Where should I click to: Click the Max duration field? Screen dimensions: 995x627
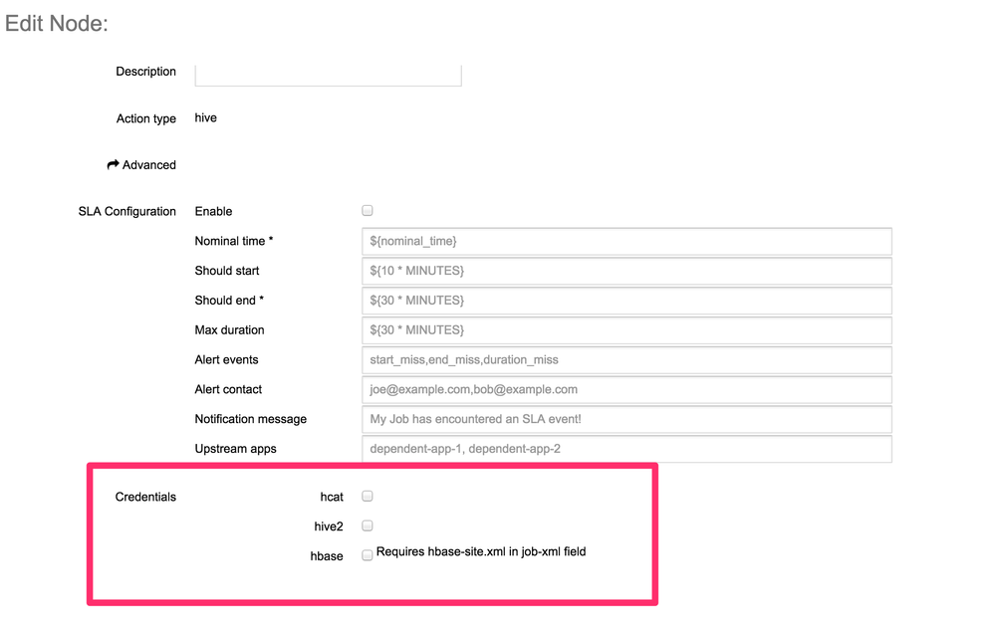click(x=626, y=330)
